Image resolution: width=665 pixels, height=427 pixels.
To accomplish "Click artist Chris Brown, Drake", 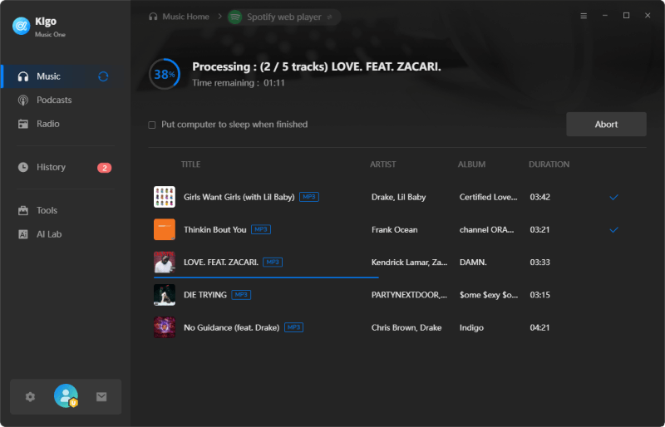I will 406,328.
